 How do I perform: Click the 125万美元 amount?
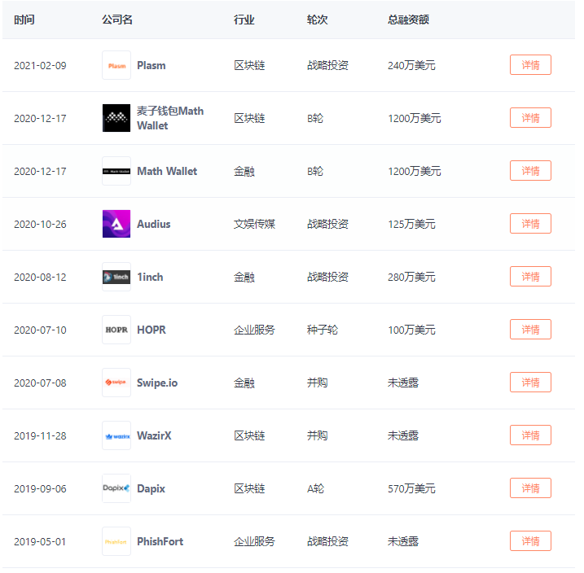click(x=411, y=224)
